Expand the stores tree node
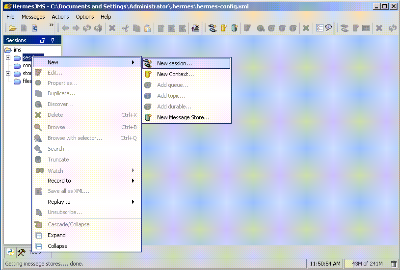Screen dimensions: 400x270 click(8, 74)
